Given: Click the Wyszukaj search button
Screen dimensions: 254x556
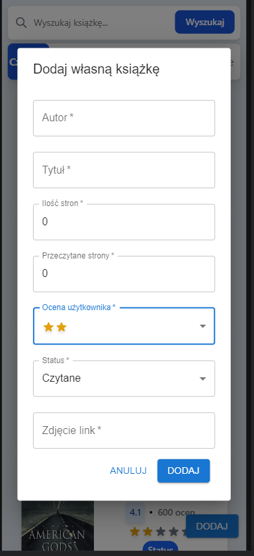Looking at the screenshot, I should click(x=205, y=22).
